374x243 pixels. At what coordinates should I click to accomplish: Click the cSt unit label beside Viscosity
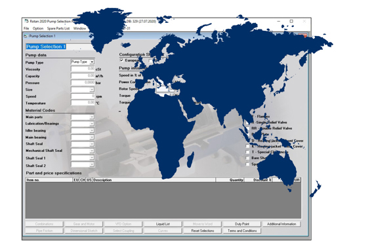(x=98, y=69)
